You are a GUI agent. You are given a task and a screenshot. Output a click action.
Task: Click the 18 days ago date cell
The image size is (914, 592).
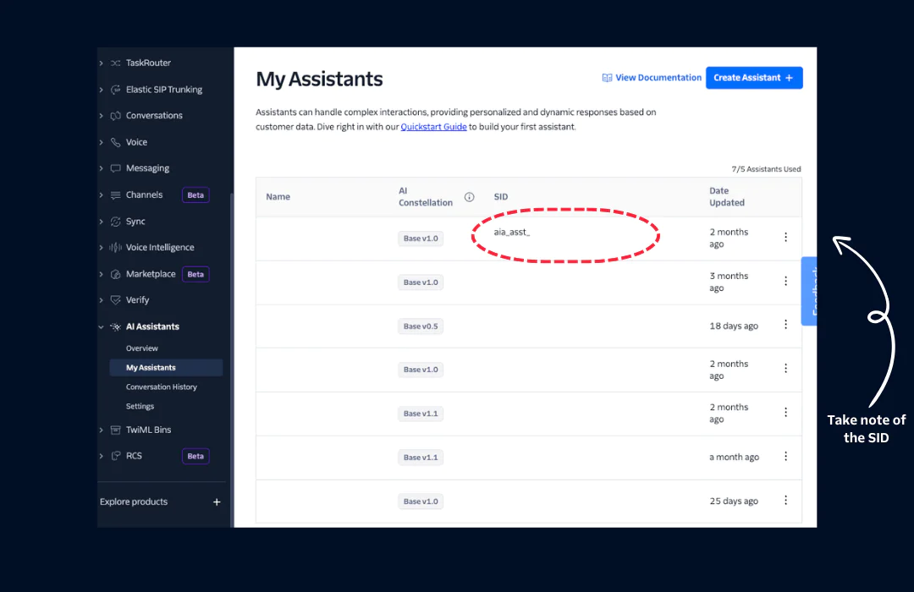[734, 326]
